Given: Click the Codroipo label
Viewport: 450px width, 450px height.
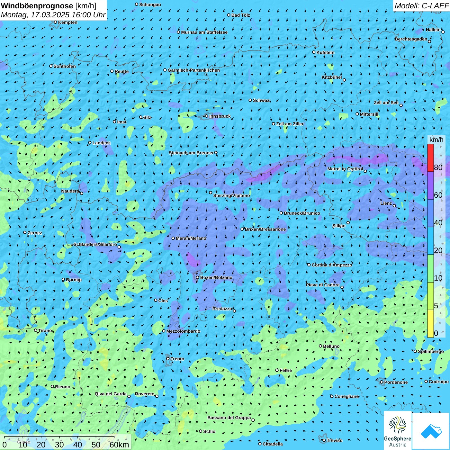Looking at the screenshot, I should (x=439, y=382).
